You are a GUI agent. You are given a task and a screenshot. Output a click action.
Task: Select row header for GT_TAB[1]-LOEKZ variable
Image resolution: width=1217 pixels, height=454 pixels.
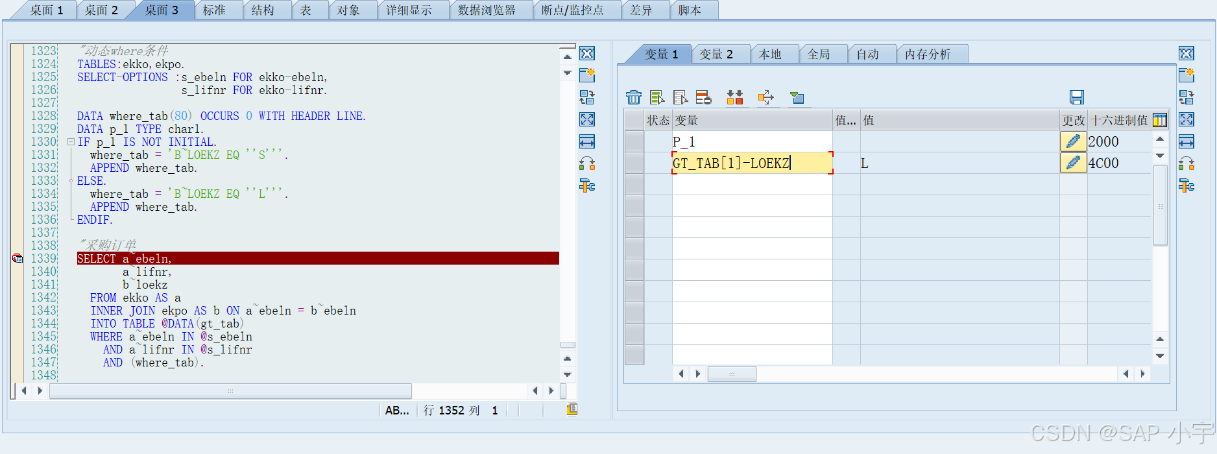click(x=634, y=163)
